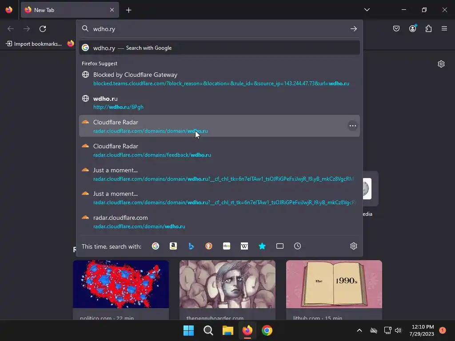Search this time with Wikipedia icon
The height and width of the screenshot is (341, 455).
(x=244, y=246)
